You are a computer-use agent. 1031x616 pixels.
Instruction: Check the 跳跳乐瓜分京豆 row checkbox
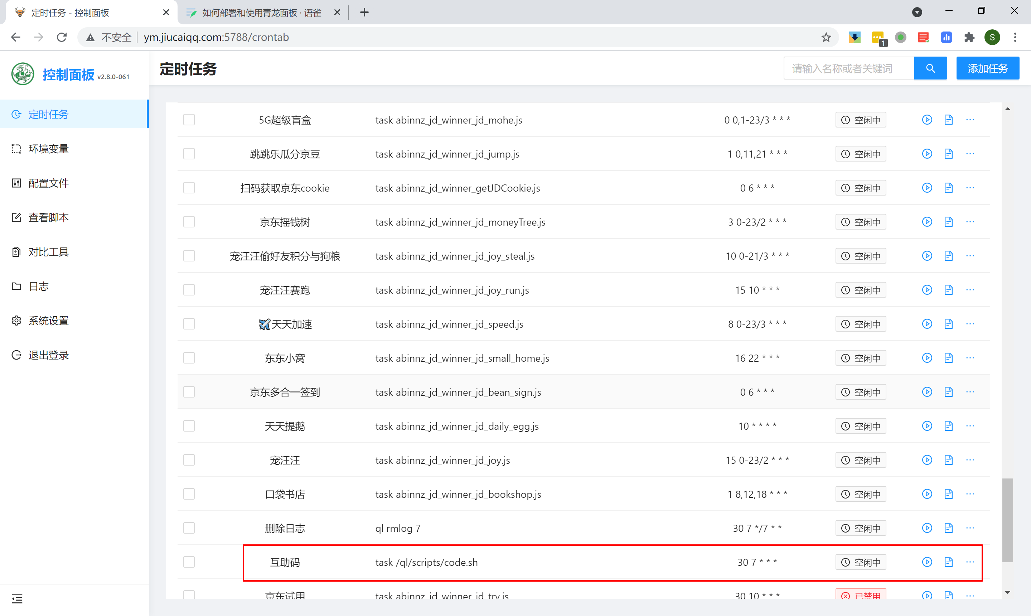point(189,154)
